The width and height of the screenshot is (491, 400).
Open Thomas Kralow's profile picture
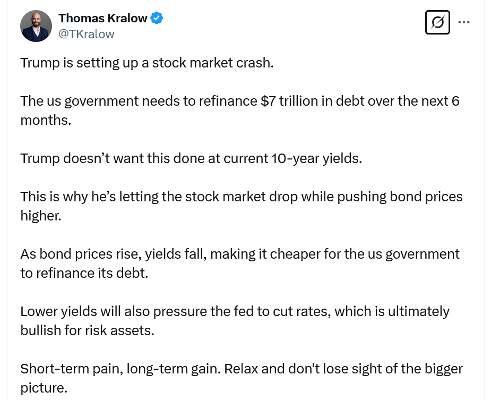point(36,25)
